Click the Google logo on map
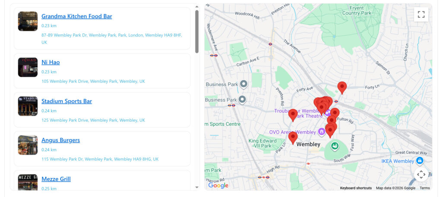442x197 pixels. [218, 185]
